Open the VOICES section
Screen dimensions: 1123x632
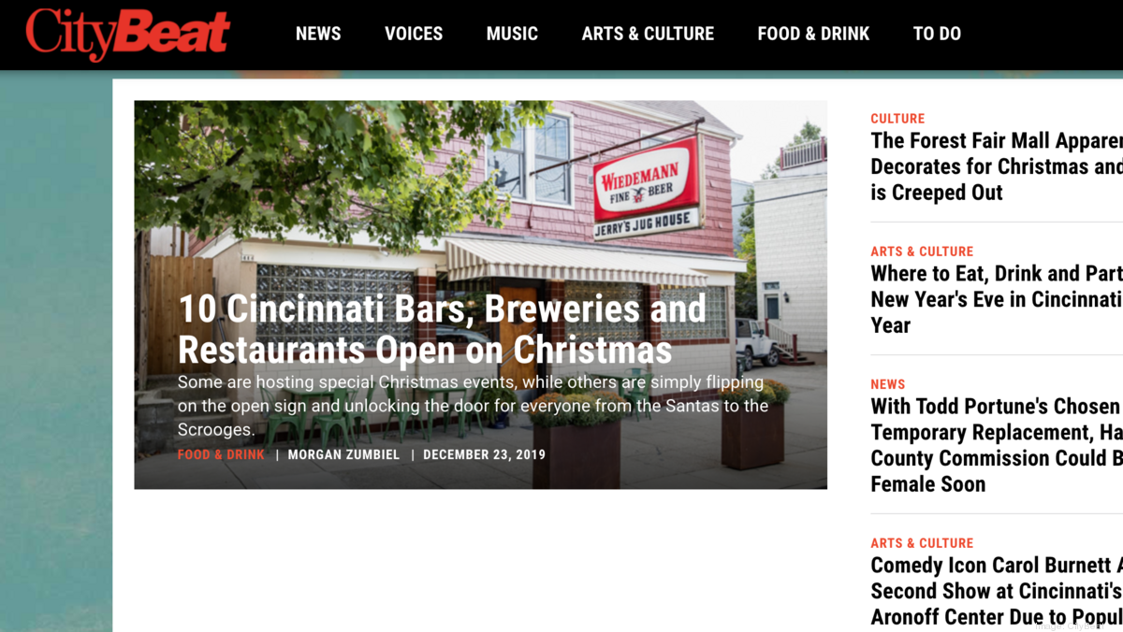[x=414, y=34]
